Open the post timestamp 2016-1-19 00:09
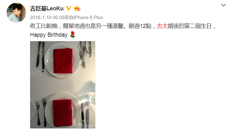The height and width of the screenshot is (130, 232). click(x=47, y=18)
